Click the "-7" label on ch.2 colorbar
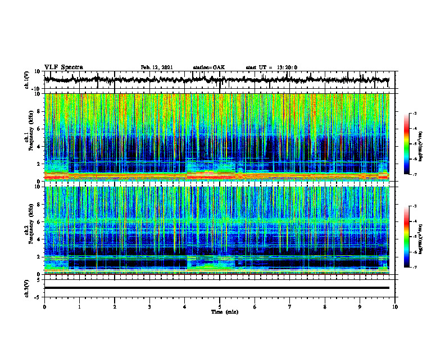This screenshot has width=445, height=344. click(x=414, y=267)
